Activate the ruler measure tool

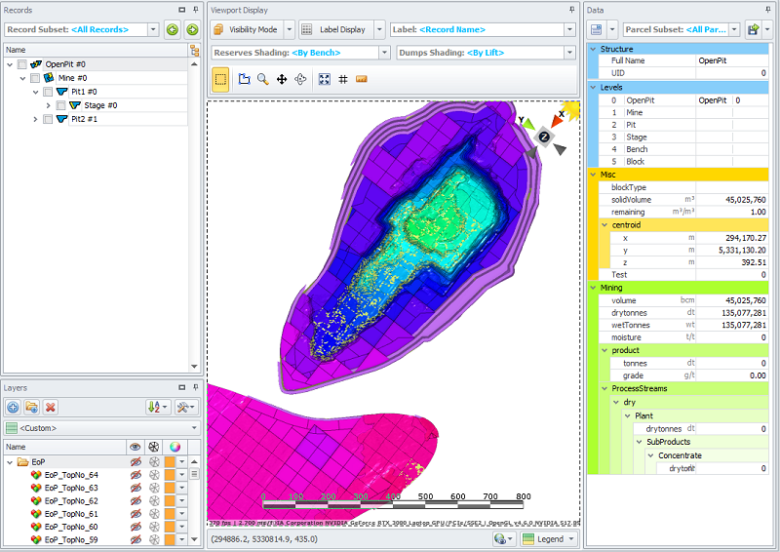click(362, 78)
